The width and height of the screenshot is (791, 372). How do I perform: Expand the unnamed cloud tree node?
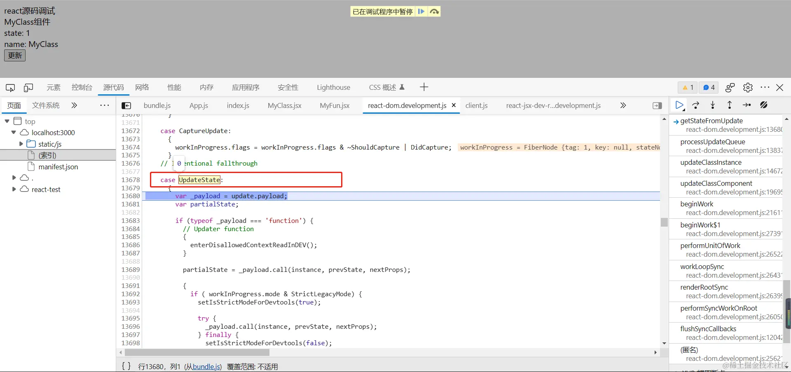(x=14, y=178)
